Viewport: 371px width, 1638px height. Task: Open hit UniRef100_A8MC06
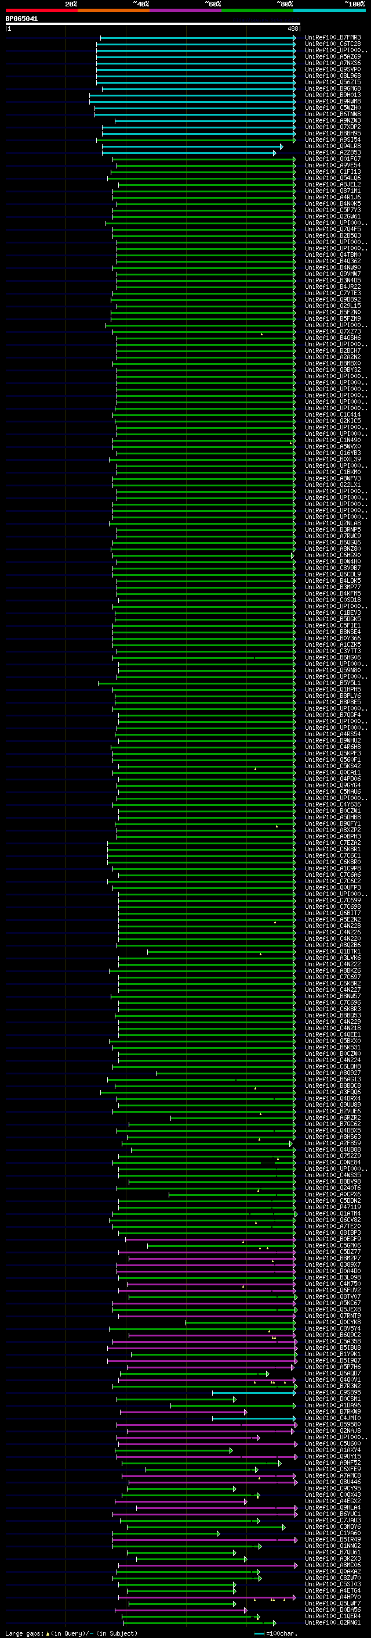[x=332, y=1565]
